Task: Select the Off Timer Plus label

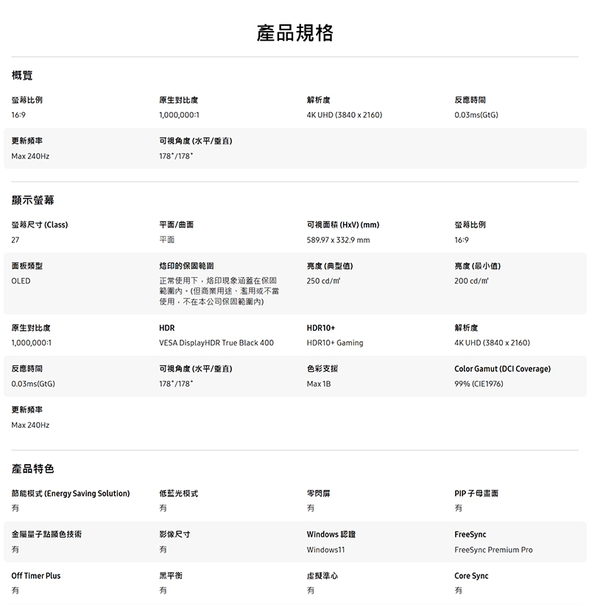Action: pos(36,576)
